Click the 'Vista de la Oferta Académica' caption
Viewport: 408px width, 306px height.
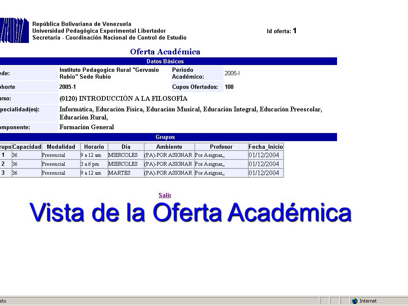tap(190, 212)
